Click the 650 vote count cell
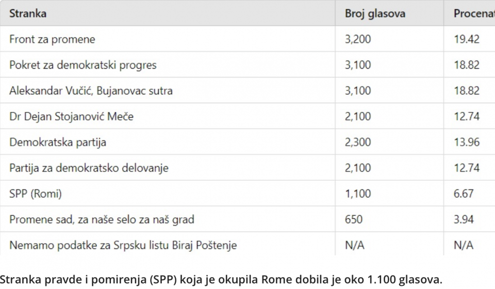The height and width of the screenshot is (289, 495). (x=353, y=220)
